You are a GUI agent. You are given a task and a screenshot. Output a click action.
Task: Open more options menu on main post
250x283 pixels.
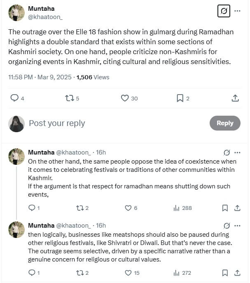(x=237, y=11)
